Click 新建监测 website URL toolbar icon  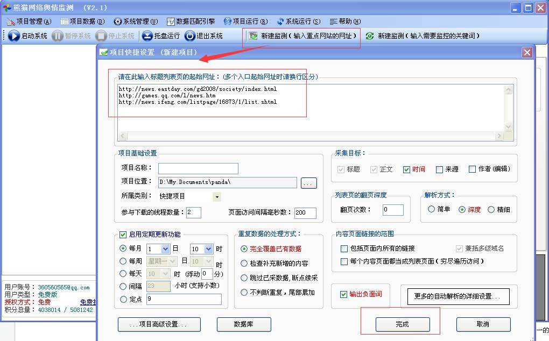[253, 35]
